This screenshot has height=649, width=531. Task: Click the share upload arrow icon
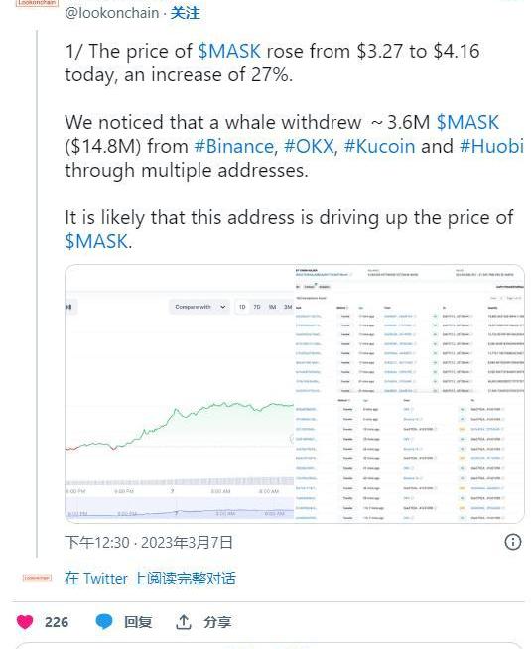tap(184, 621)
